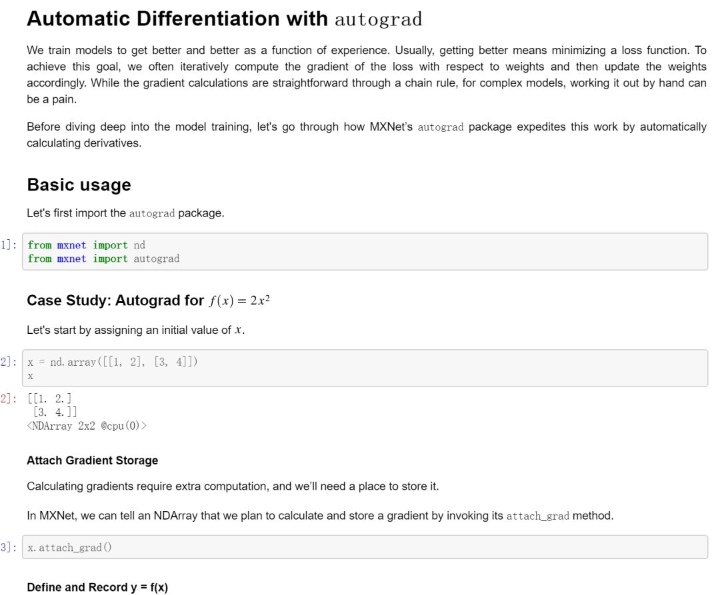Click the f(x) = 2x² formula
The image size is (720, 595).
pyautogui.click(x=239, y=301)
